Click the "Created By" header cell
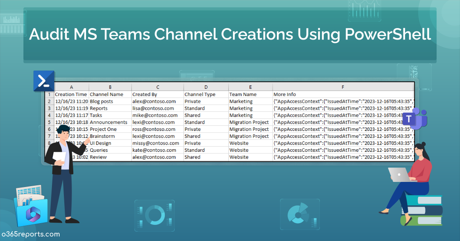This screenshot has width=460, height=241. (x=158, y=94)
